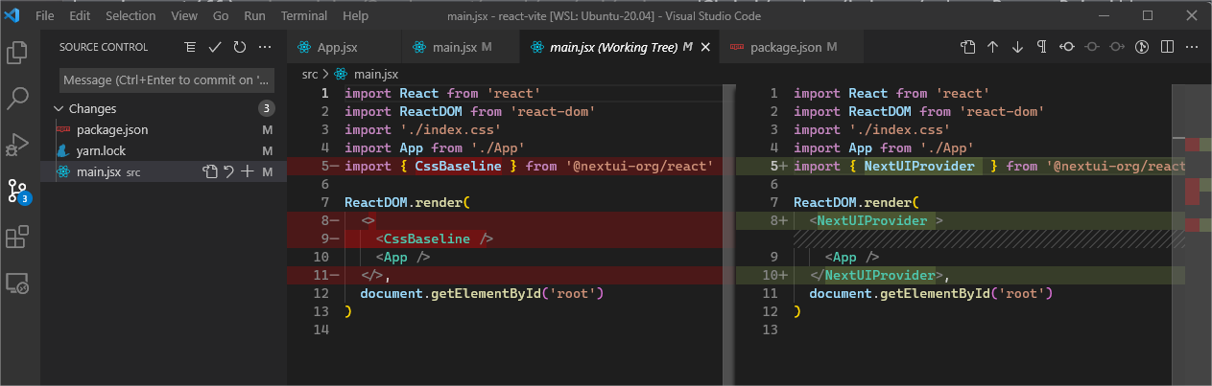
Task: Select yarn.lock in Changes list
Action: 163,150
